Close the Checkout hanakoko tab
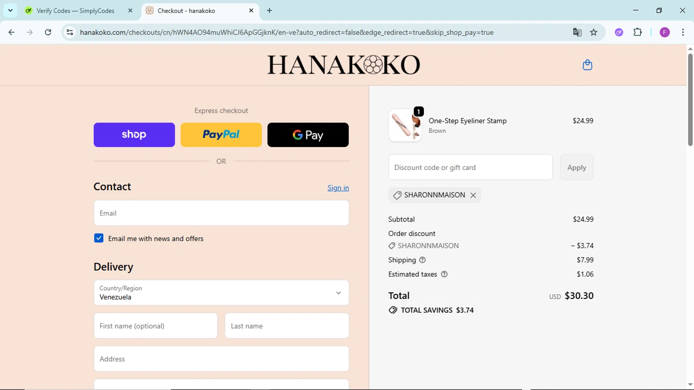 point(251,11)
